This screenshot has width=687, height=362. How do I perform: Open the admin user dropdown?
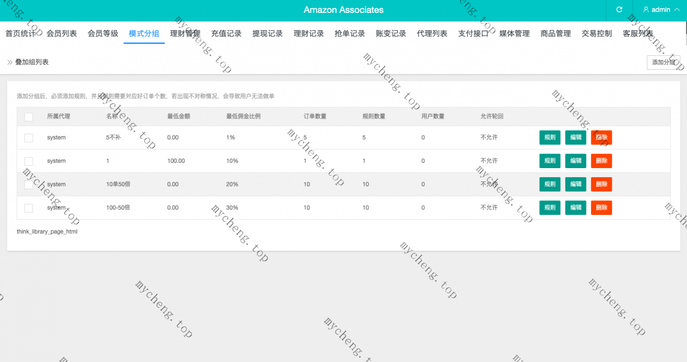pyautogui.click(x=661, y=10)
